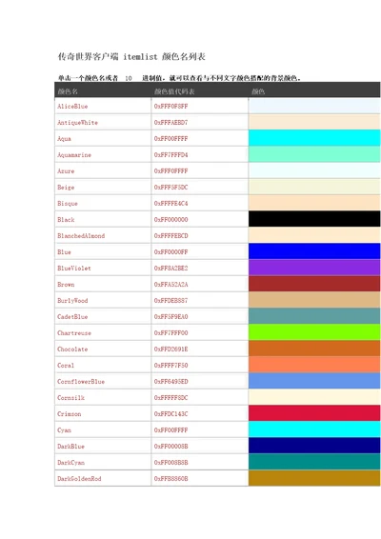Image resolution: width=381 pixels, height=539 pixels.
Task: Click the 0xFFF0FFFF Azure code link
Action: coord(170,170)
